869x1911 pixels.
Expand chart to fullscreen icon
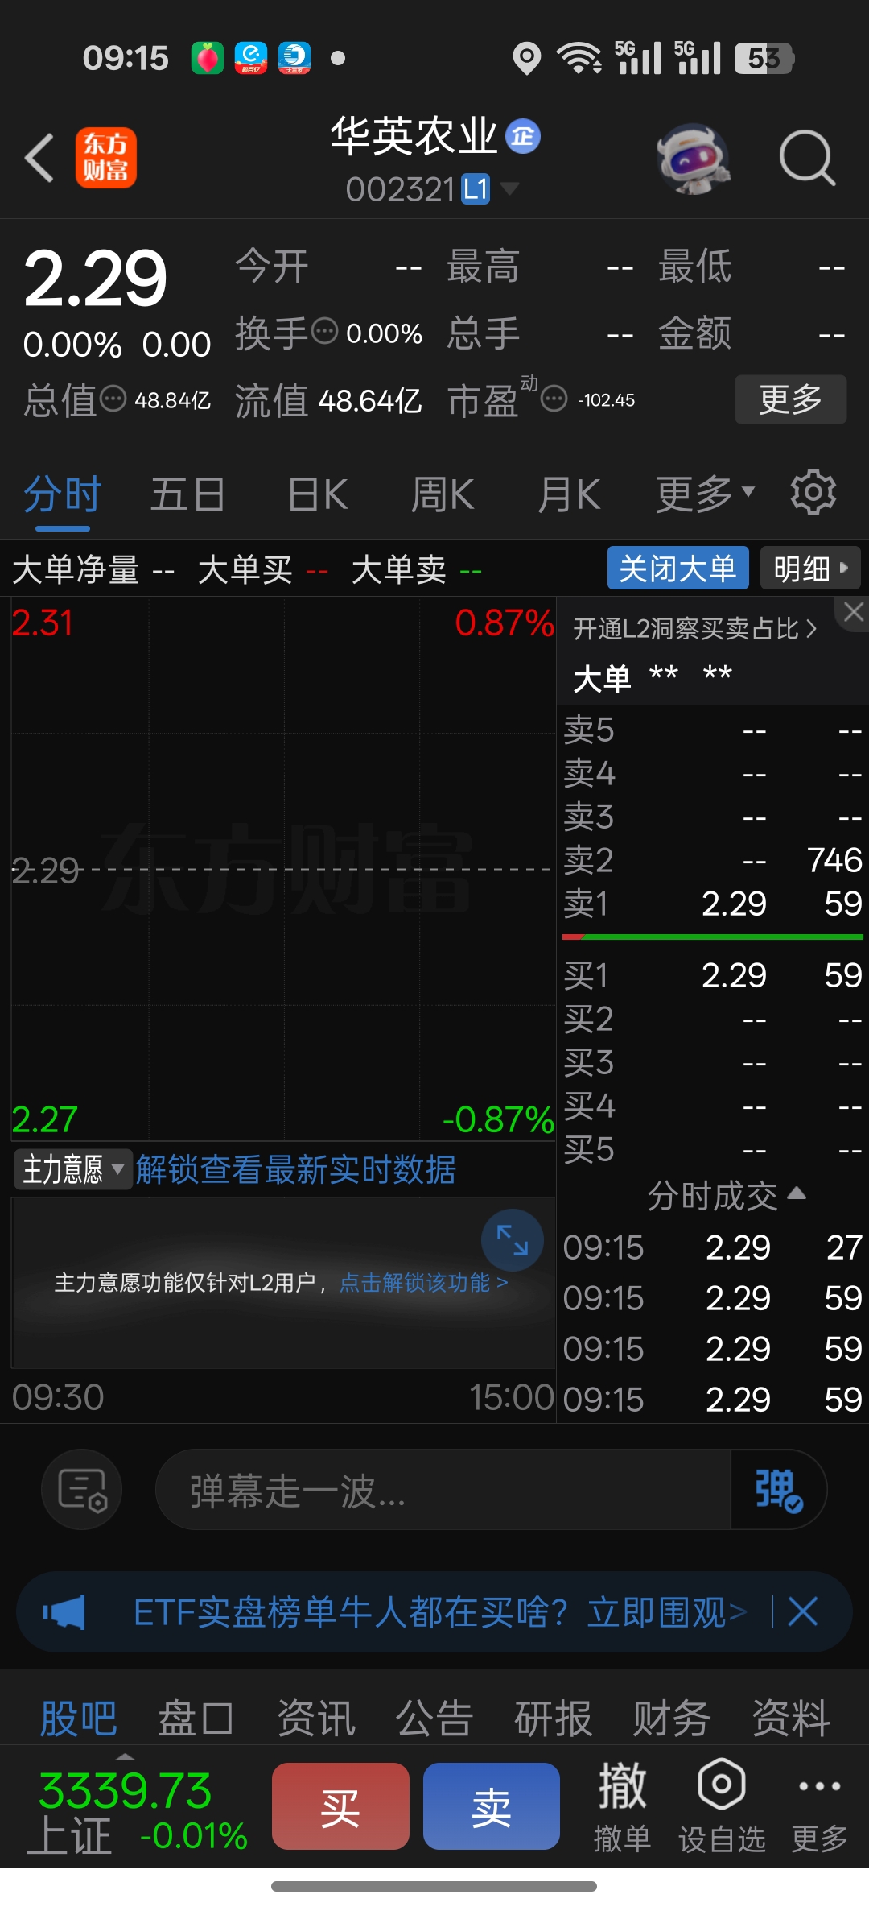tap(513, 1240)
